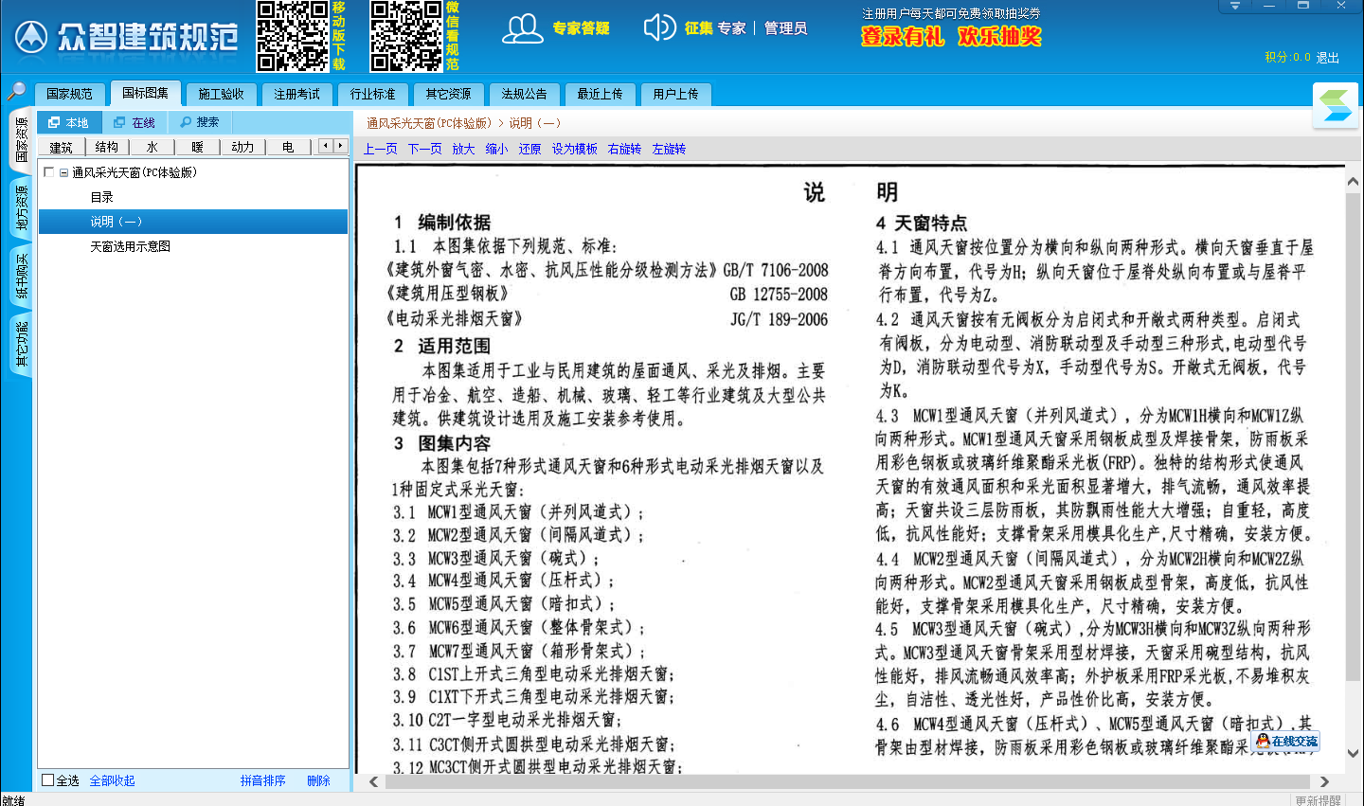Image resolution: width=1364 pixels, height=806 pixels.
Task: Go to 上一页 previous page
Action: point(381,149)
